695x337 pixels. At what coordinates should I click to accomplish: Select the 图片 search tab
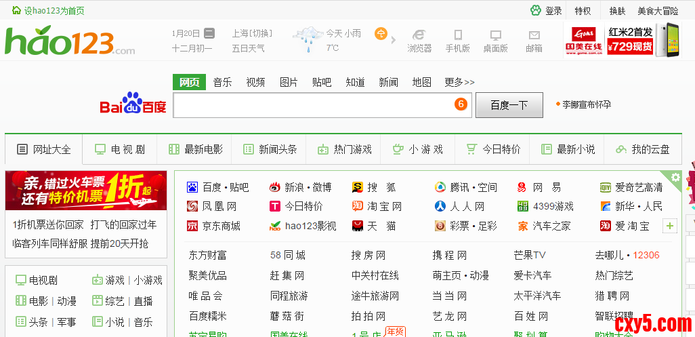pyautogui.click(x=289, y=83)
